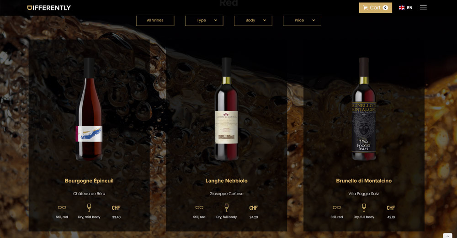Viewport: 457px width, 238px height.
Task: Click the shopping cart icon
Action: (366, 8)
